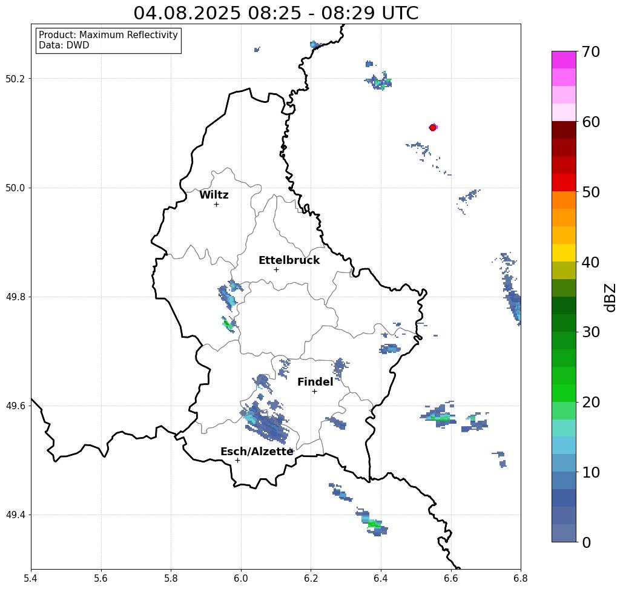Click the "Product: Maximum Reflectivity" label
The image size is (623, 589).
(108, 35)
